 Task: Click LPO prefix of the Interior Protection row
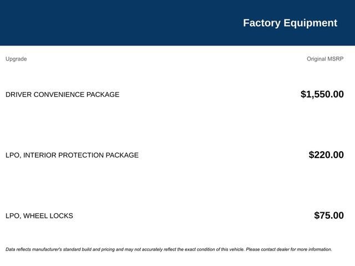click(x=12, y=155)
